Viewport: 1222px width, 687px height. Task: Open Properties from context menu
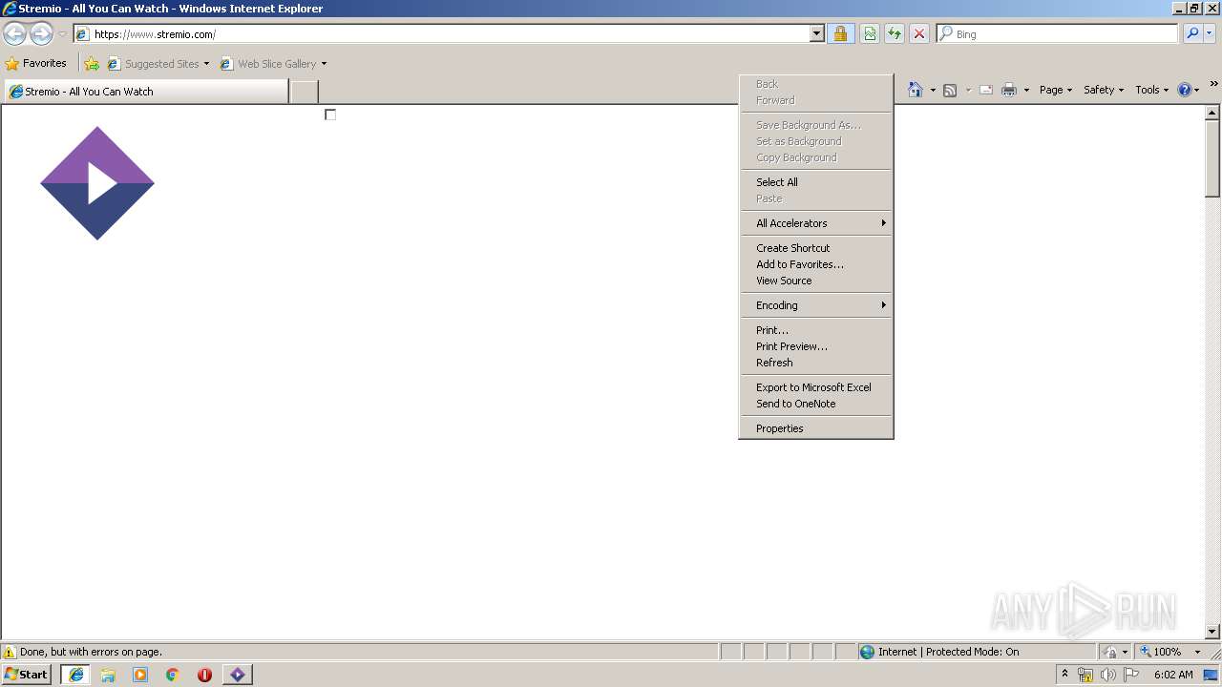(816, 428)
